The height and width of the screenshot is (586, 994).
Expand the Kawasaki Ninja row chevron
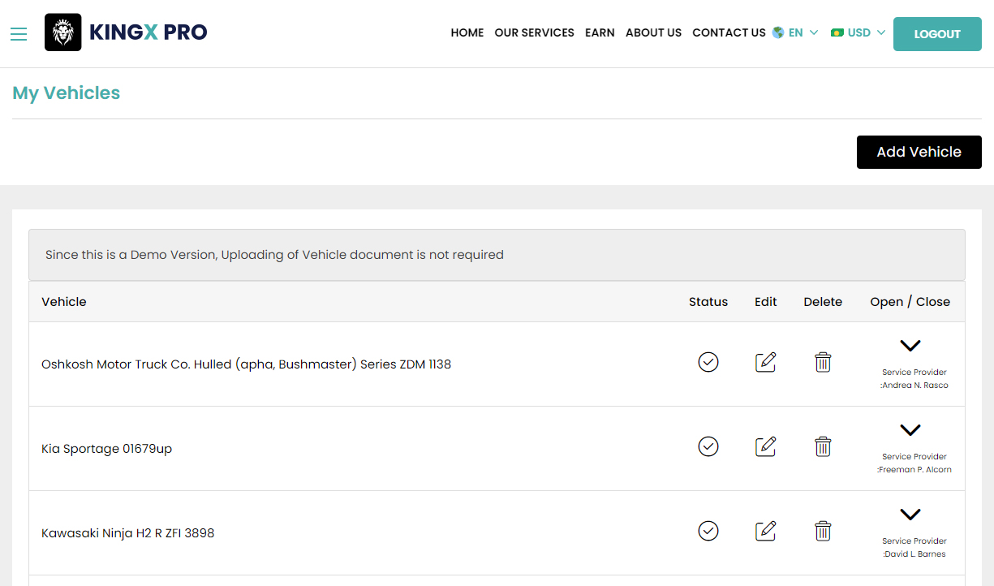pyautogui.click(x=910, y=515)
